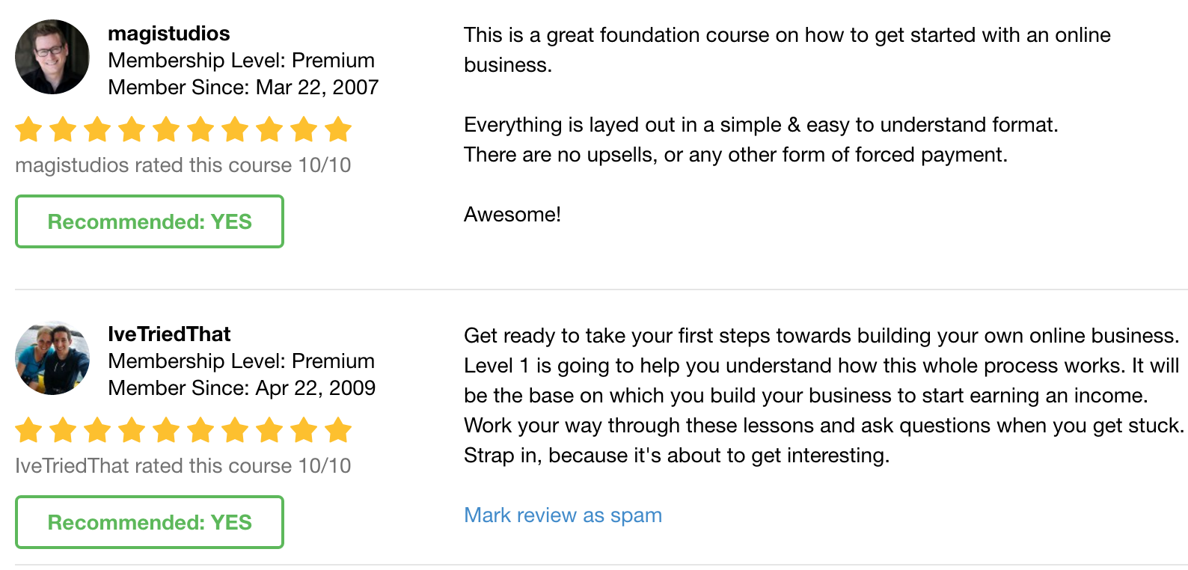Screen dimensions: 1188x570
Task: Click first star in IveTriedThat rating
Action: (28, 430)
